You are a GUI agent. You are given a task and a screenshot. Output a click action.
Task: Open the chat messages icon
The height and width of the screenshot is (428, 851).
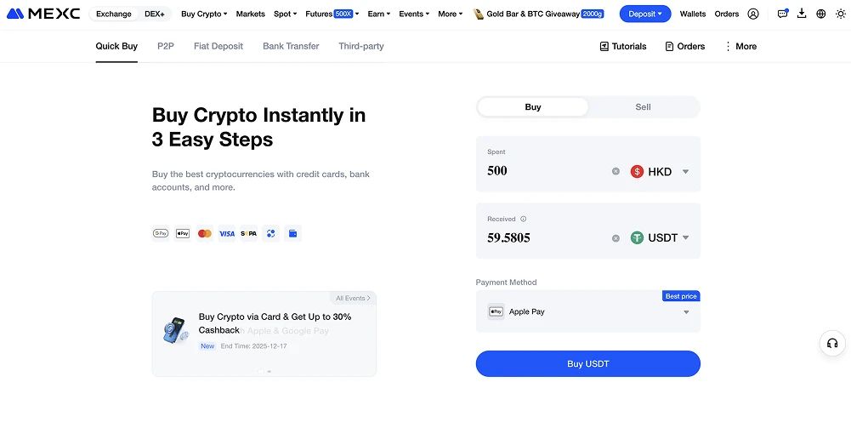(782, 14)
